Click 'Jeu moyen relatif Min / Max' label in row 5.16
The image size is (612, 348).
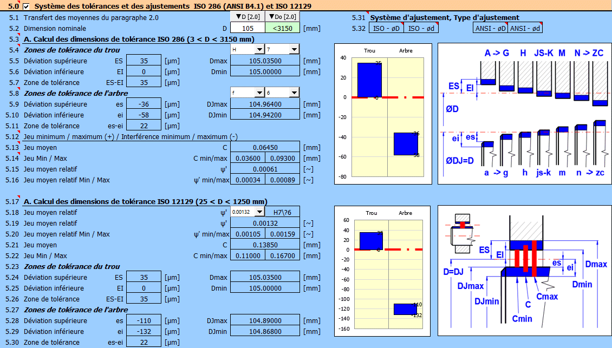coord(67,180)
